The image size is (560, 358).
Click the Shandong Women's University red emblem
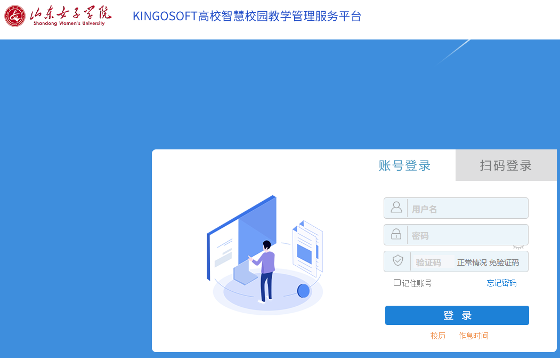click(x=15, y=15)
